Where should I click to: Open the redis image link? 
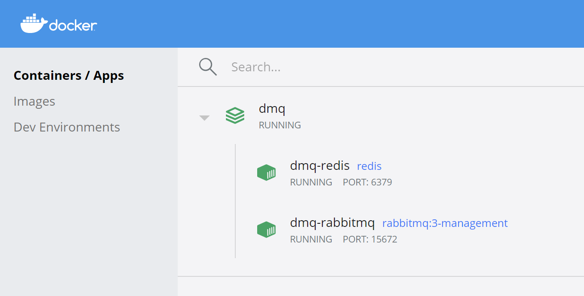(x=369, y=166)
